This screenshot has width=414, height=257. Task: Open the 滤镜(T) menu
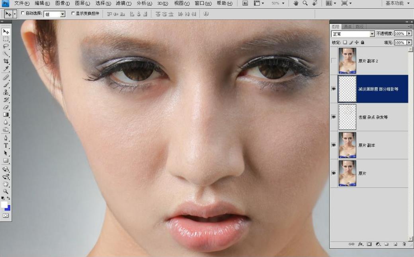click(x=123, y=3)
